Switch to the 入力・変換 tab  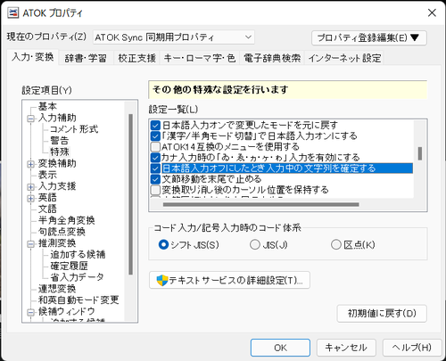click(33, 57)
